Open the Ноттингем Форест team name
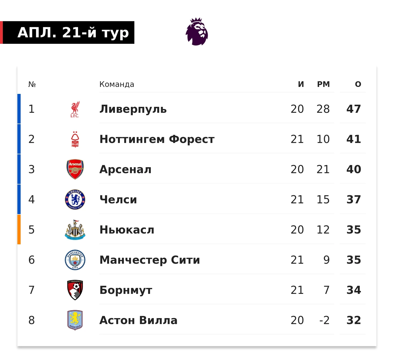The width and height of the screenshot is (393, 359). (157, 139)
